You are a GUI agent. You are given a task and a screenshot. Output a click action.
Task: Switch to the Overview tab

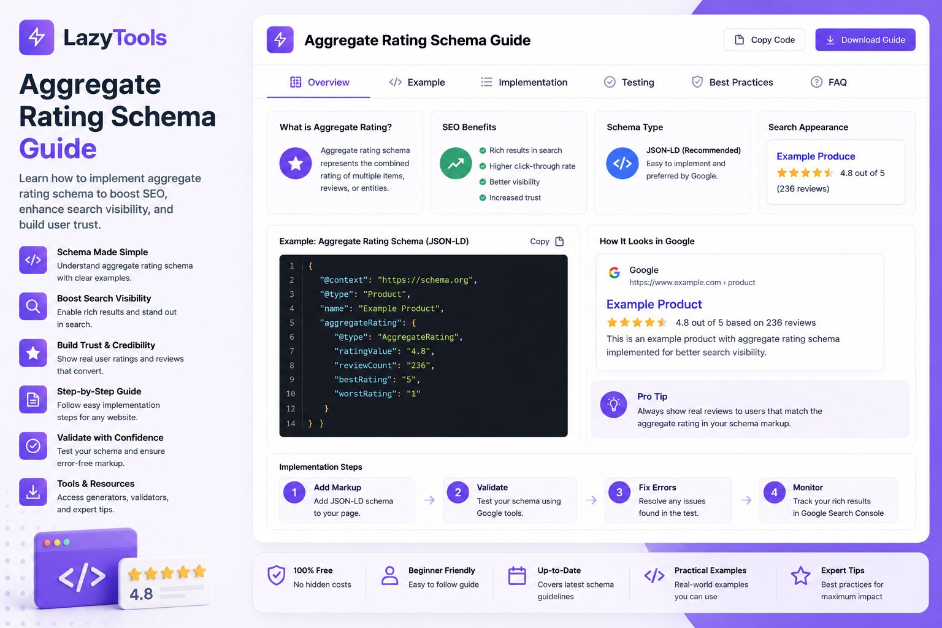(x=319, y=82)
